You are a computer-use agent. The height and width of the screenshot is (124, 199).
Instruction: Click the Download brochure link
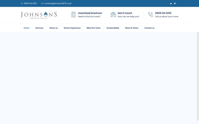[x=90, y=13]
